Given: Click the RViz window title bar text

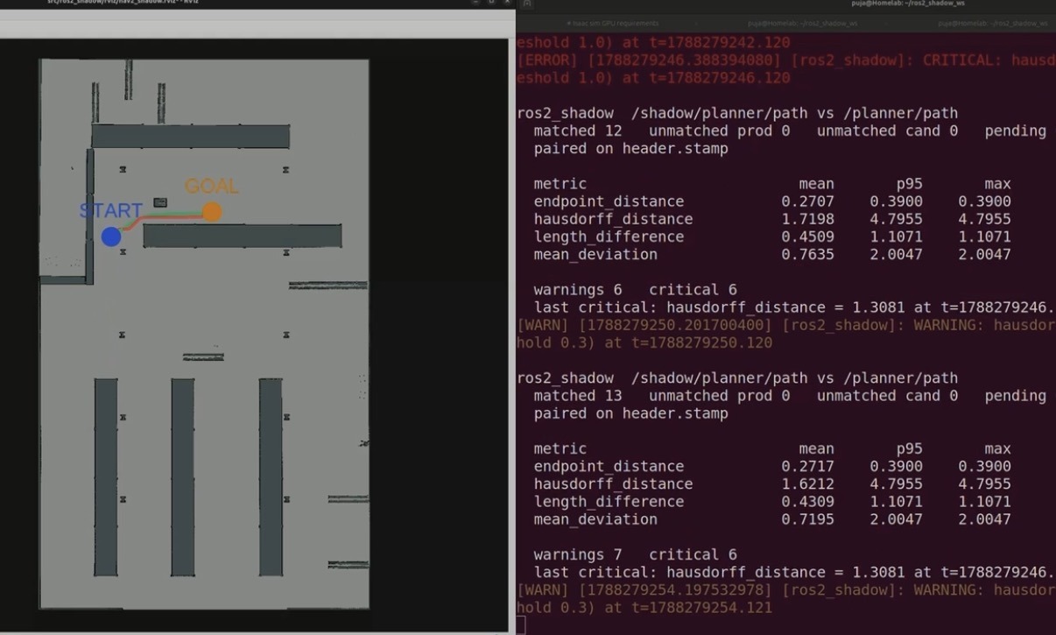Looking at the screenshot, I should coord(122,3).
